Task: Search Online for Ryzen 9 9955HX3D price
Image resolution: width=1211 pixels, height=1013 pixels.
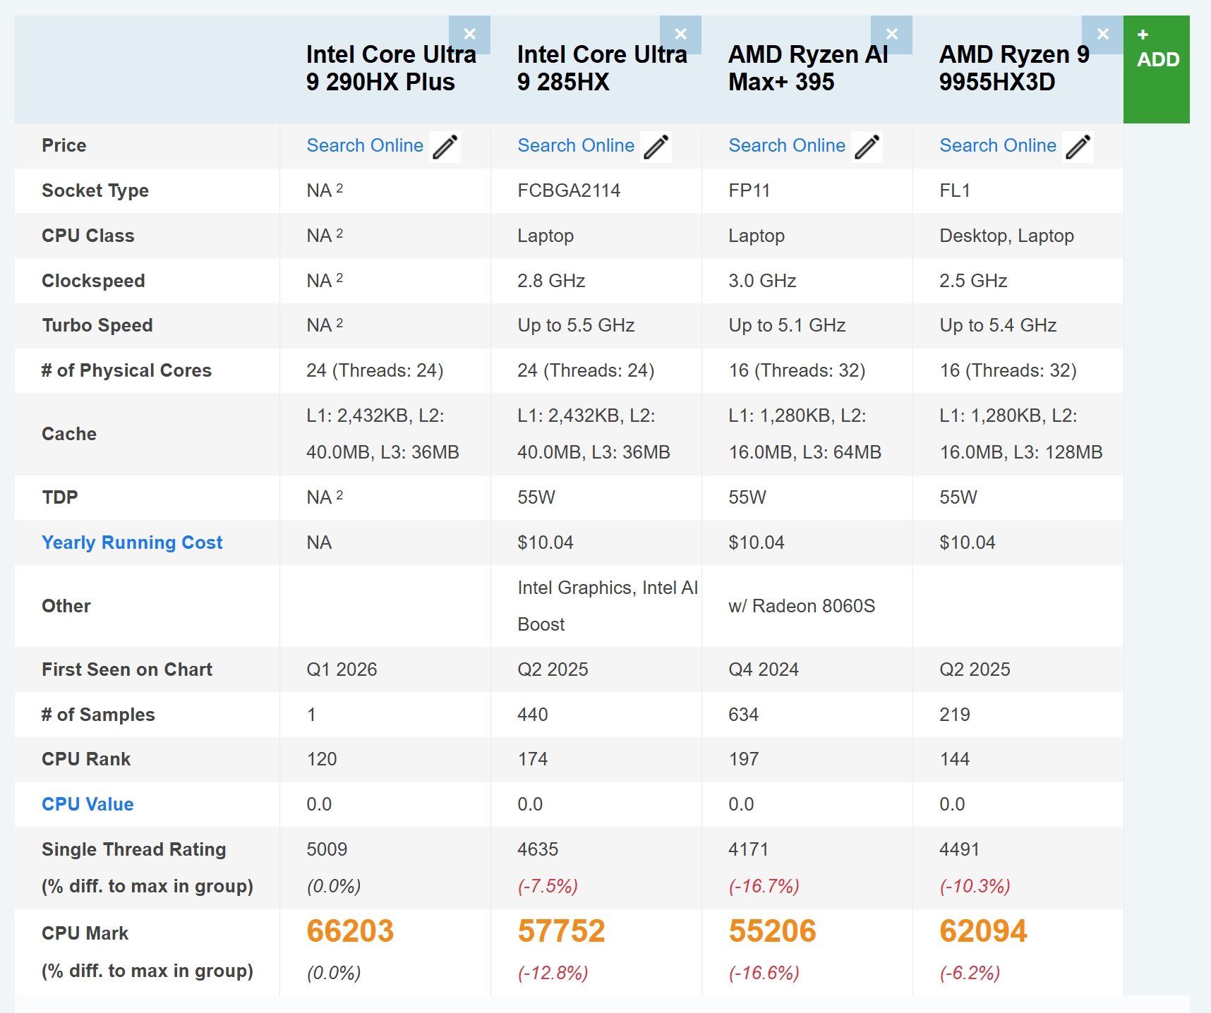Action: (x=997, y=145)
